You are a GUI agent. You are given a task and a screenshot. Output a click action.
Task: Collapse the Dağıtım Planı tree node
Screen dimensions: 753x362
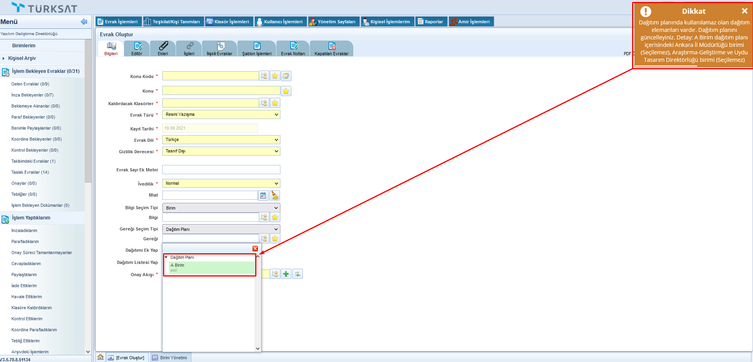pos(166,257)
